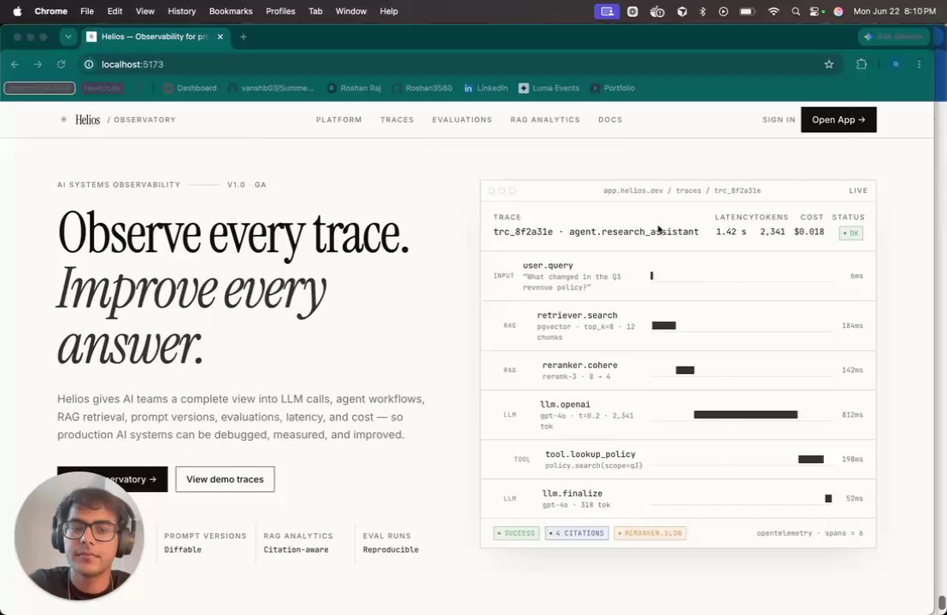The image size is (947, 615).
Task: Click Ask Gemini button in Chrome
Action: (x=894, y=37)
